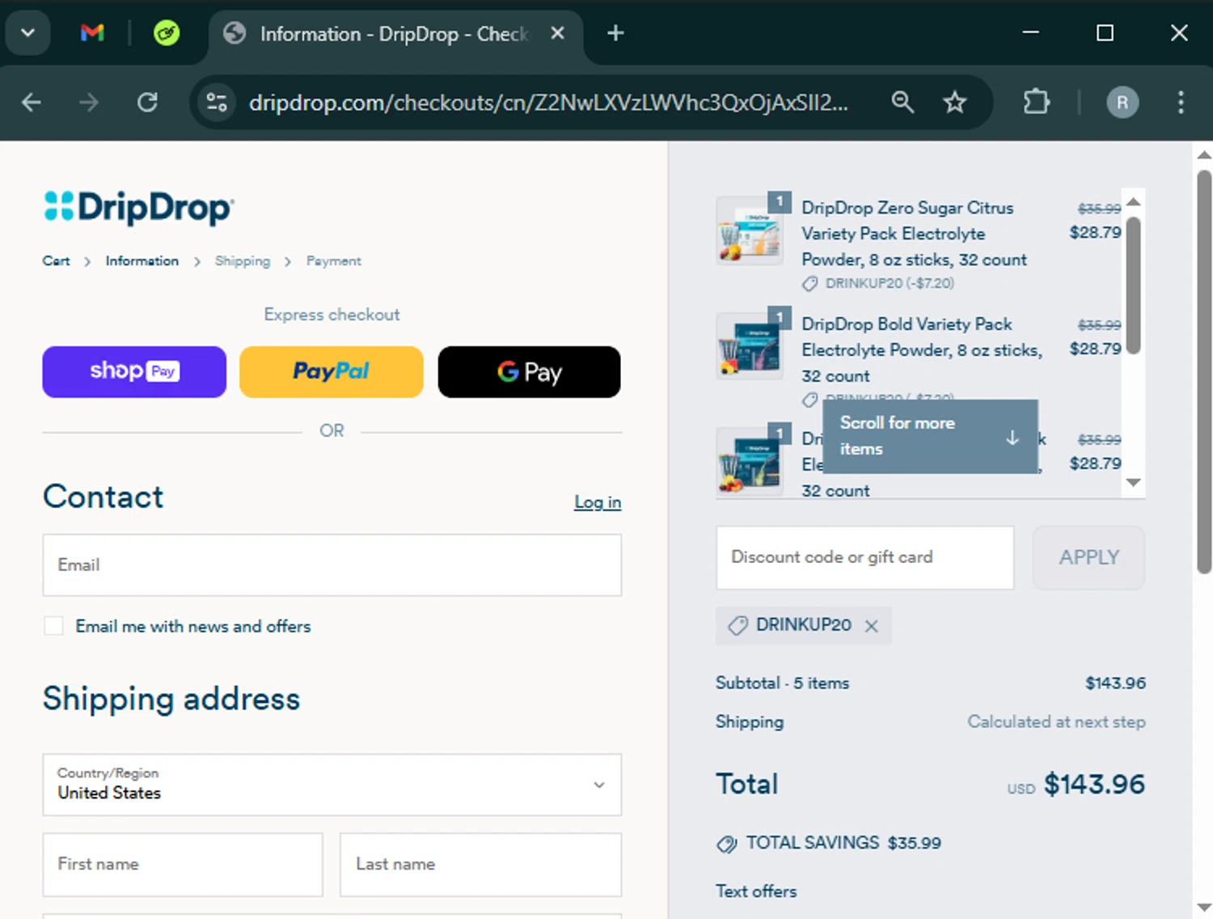Remove the DRINKUP20 discount code
The width and height of the screenshot is (1213, 919).
pos(871,626)
